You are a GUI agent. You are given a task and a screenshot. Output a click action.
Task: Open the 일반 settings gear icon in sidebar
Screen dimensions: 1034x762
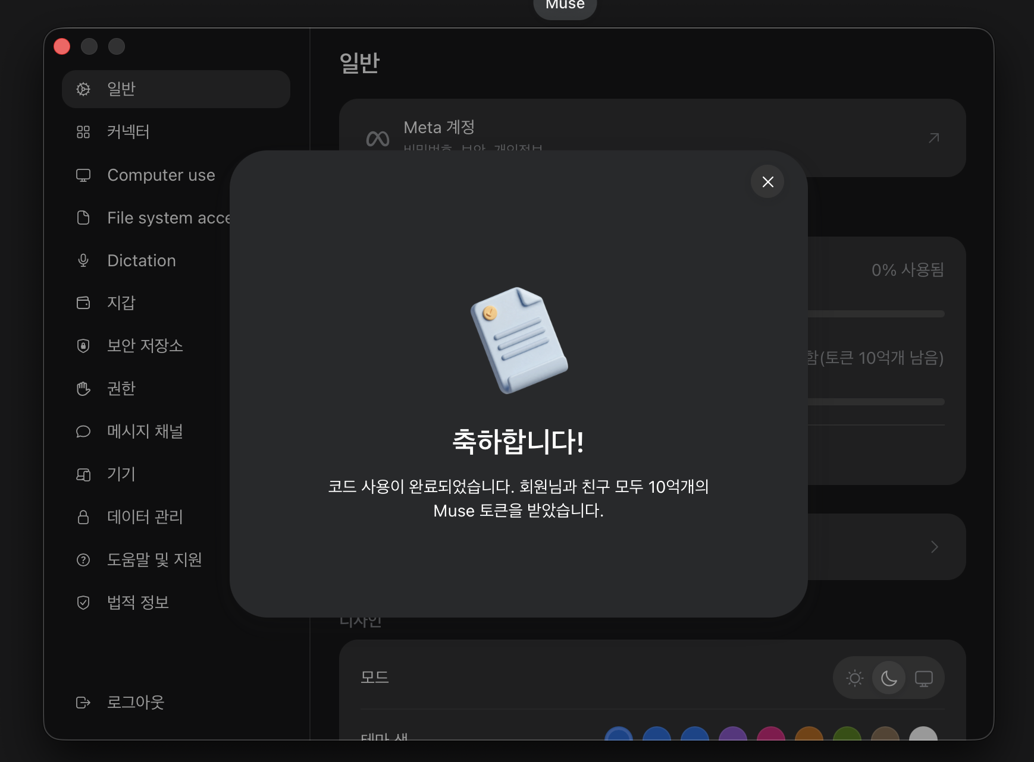pyautogui.click(x=83, y=89)
